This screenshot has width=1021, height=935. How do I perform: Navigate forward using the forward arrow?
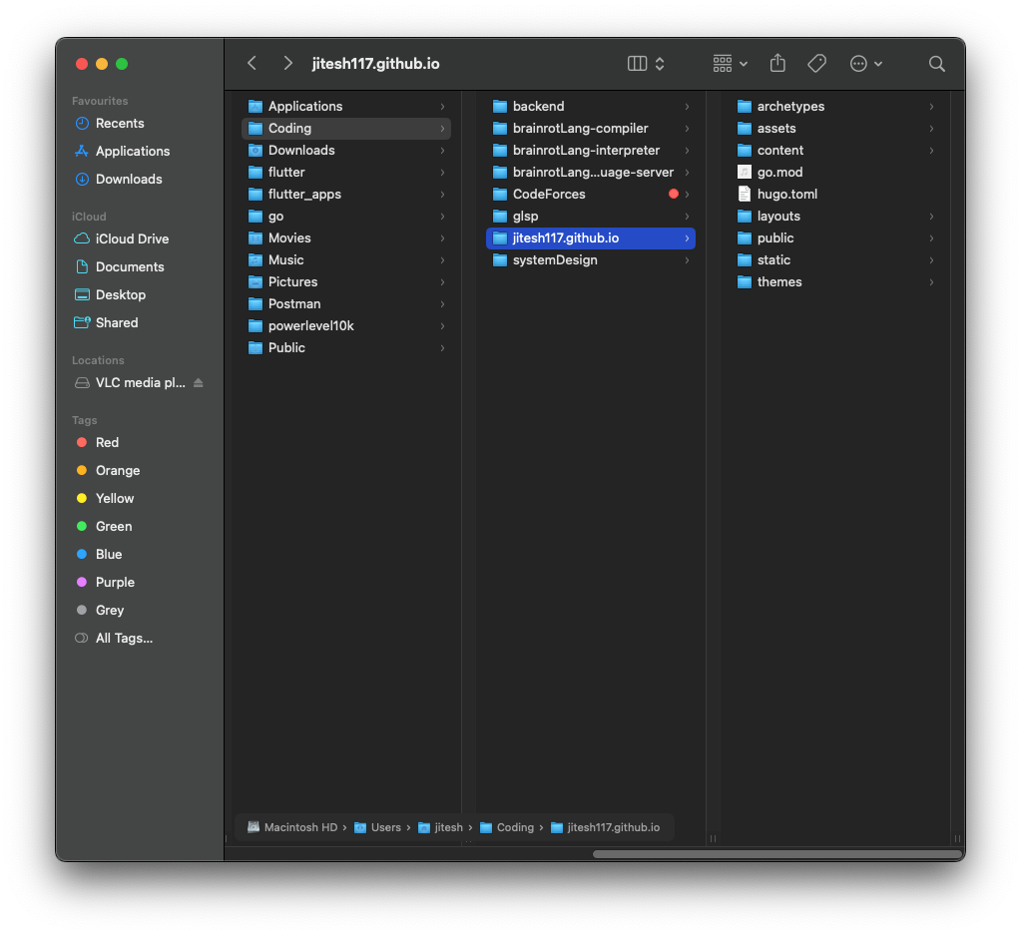pos(286,63)
